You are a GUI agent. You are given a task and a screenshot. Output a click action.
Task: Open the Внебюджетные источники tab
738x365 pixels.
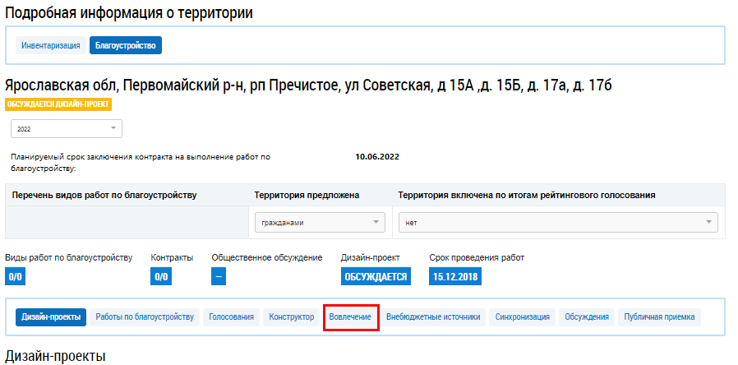coord(433,316)
